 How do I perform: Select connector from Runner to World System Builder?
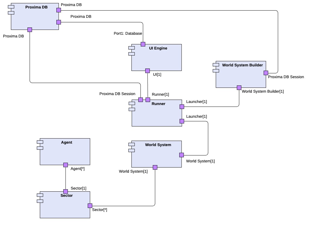coord(211,107)
